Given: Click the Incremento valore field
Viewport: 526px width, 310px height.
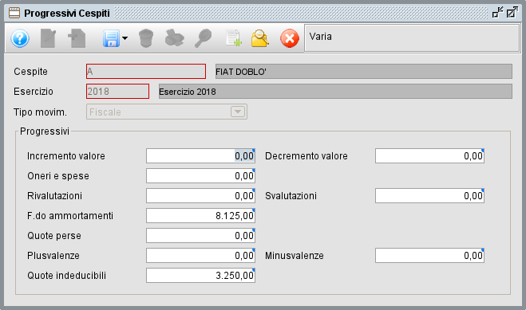Looking at the screenshot, I should [200, 156].
